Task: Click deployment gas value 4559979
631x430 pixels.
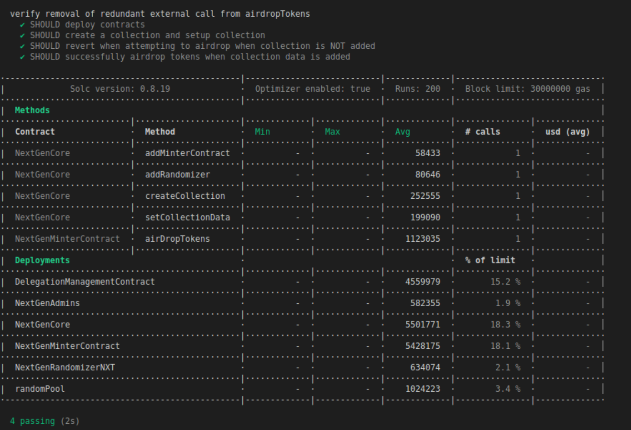Action: 423,282
